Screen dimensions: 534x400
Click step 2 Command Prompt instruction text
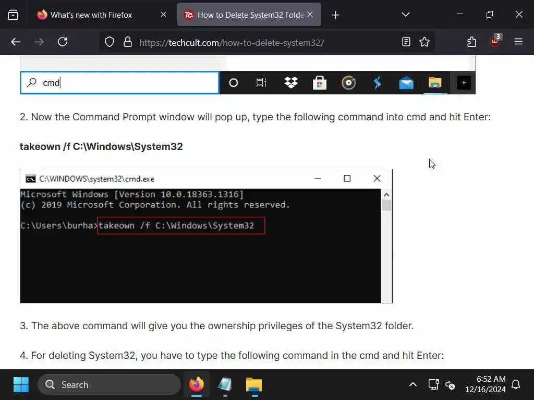255,117
